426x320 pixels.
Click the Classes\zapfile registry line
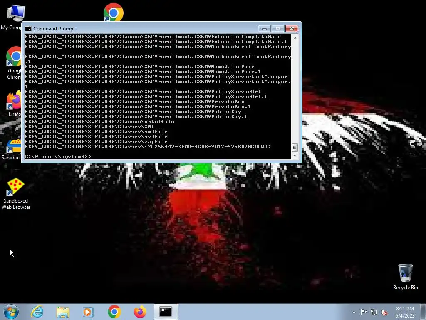click(96, 142)
